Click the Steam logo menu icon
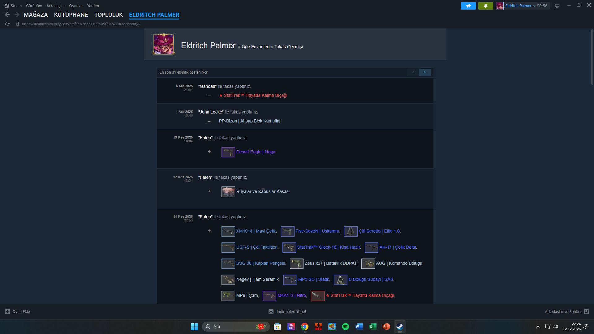Screen dimensions: 594x334 tap(7, 6)
